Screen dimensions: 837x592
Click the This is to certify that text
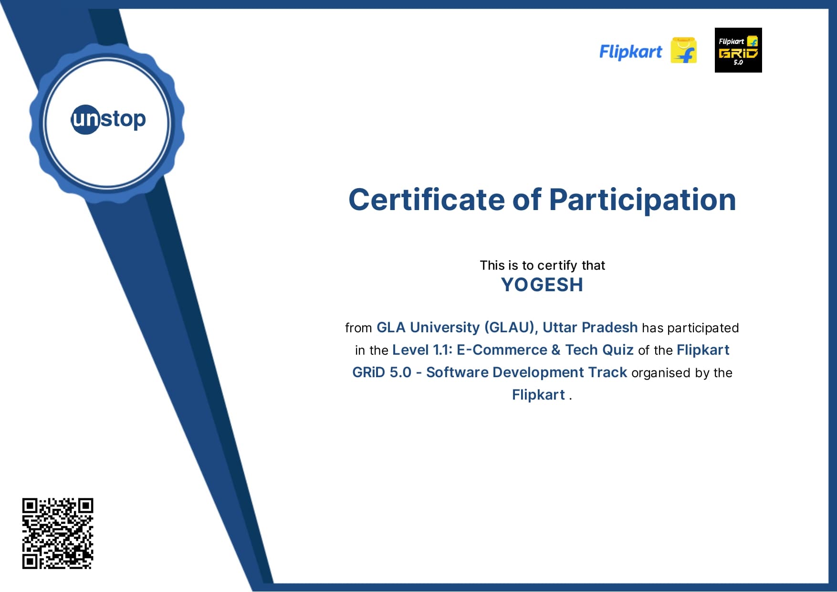(542, 265)
